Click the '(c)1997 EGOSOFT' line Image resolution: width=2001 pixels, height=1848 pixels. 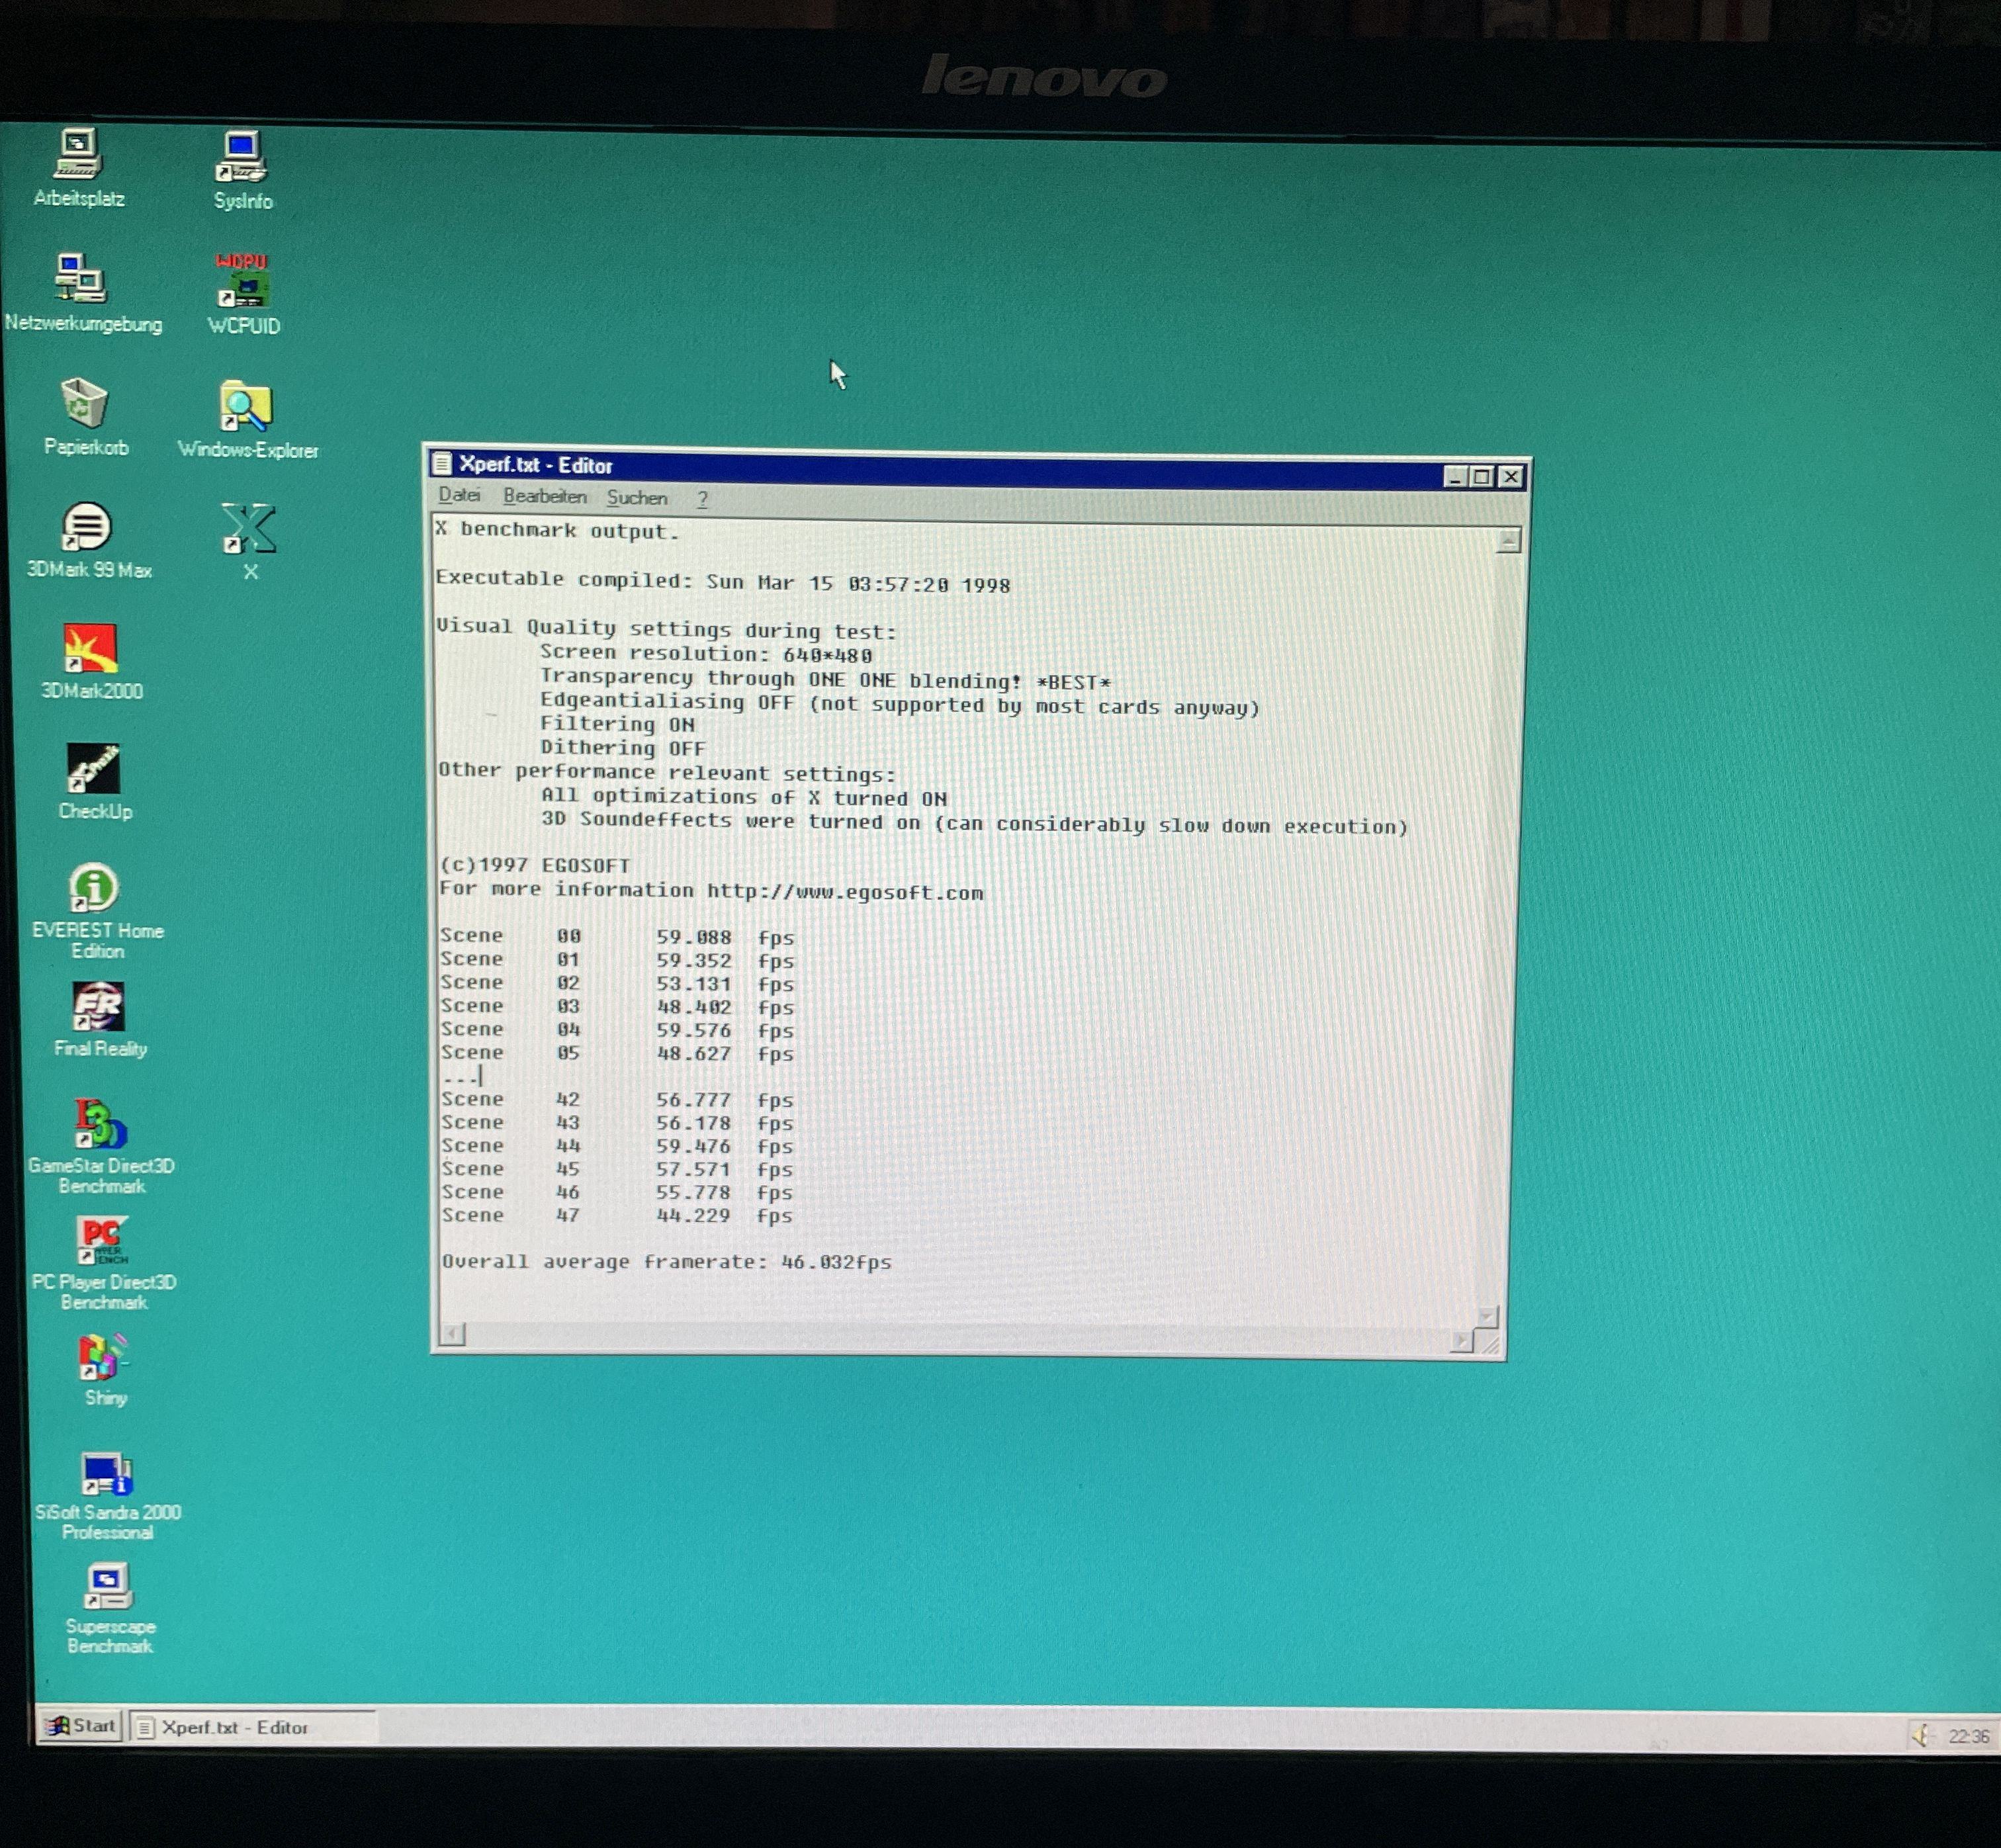pyautogui.click(x=535, y=865)
